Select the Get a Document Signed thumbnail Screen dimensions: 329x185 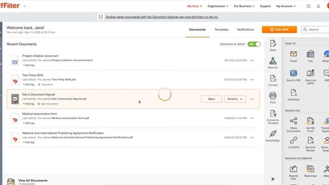[x=15, y=99]
